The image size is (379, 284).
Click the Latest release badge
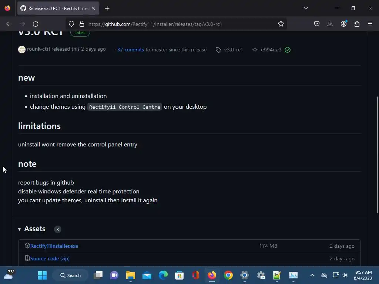[x=80, y=33]
